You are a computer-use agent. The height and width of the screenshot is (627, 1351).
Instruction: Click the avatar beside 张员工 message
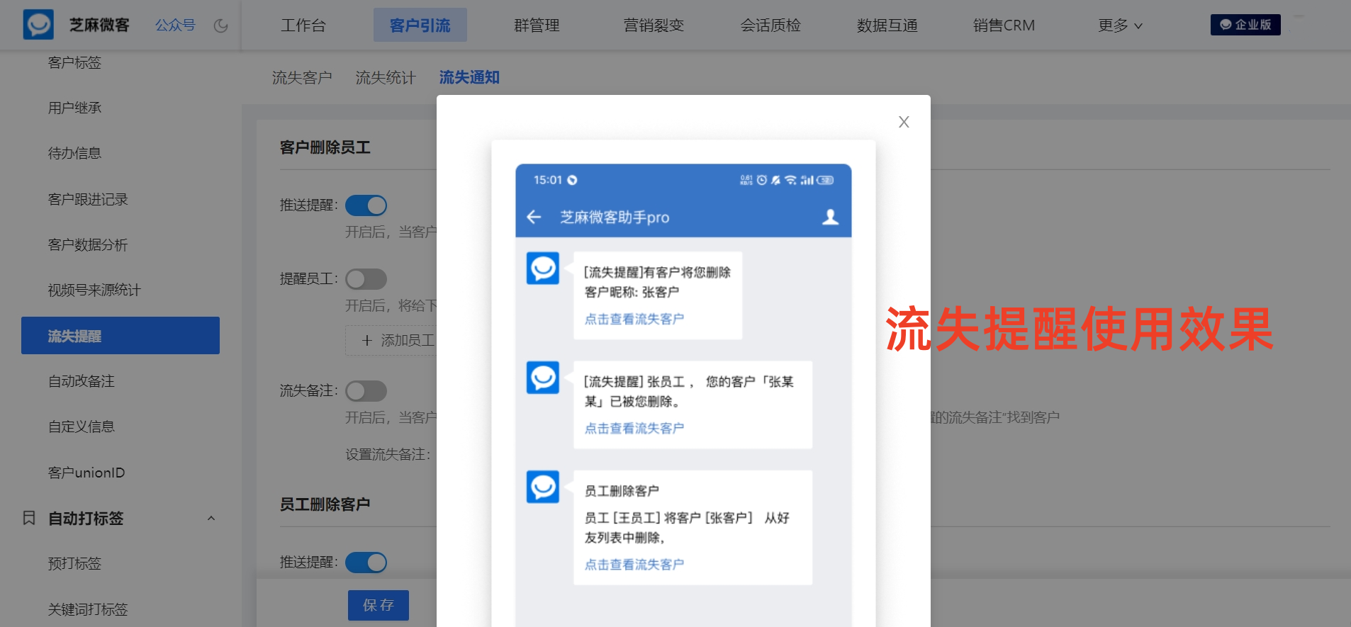point(543,378)
